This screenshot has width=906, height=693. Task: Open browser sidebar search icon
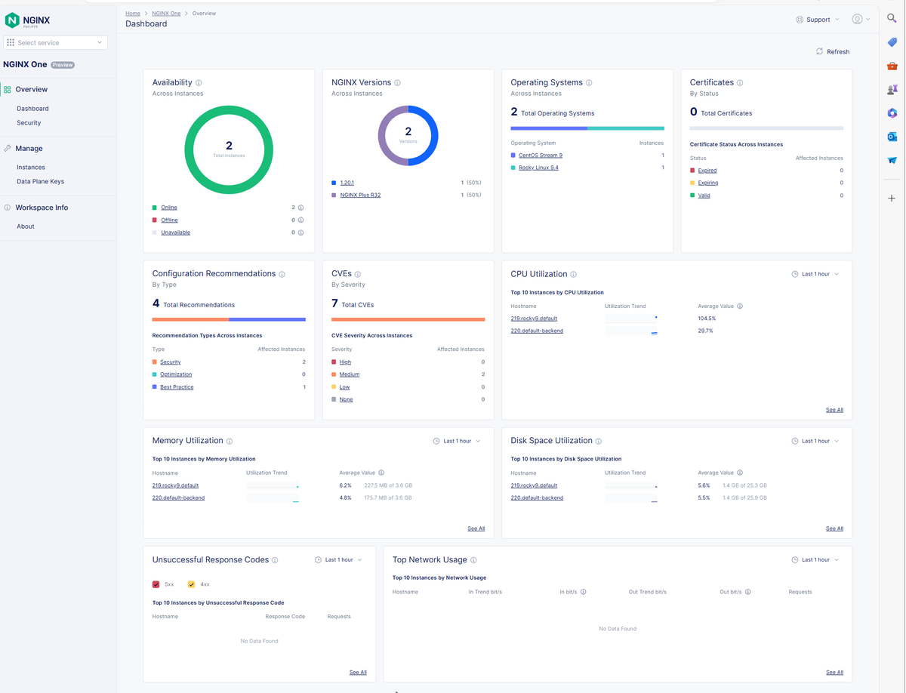[x=892, y=18]
